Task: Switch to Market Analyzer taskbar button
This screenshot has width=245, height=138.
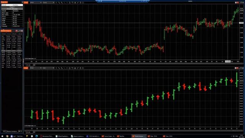Action: pos(139,136)
